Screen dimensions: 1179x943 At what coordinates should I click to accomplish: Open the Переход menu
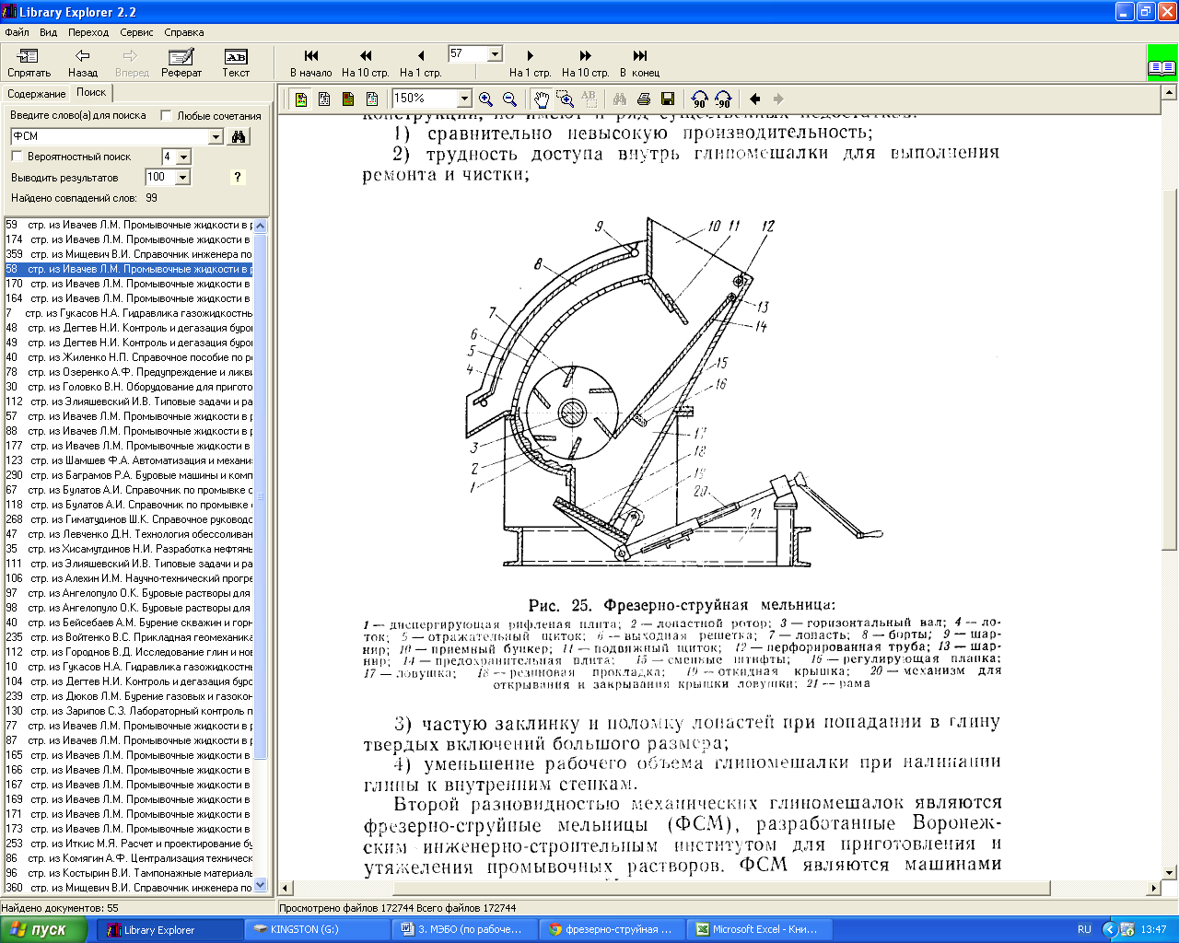pos(88,32)
